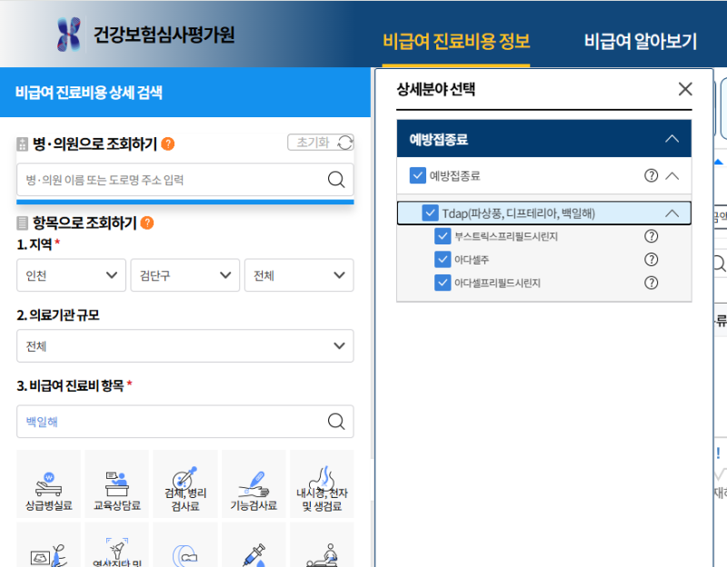Collapse the Tdap row chevron
This screenshot has width=727, height=567.
click(672, 214)
